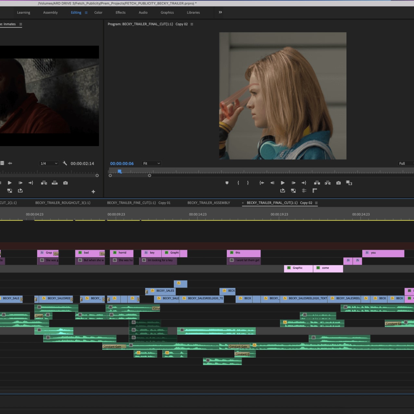Viewport: 414px width, 414px height.
Task: Click the Source monitor Insert button
Action: [44, 183]
